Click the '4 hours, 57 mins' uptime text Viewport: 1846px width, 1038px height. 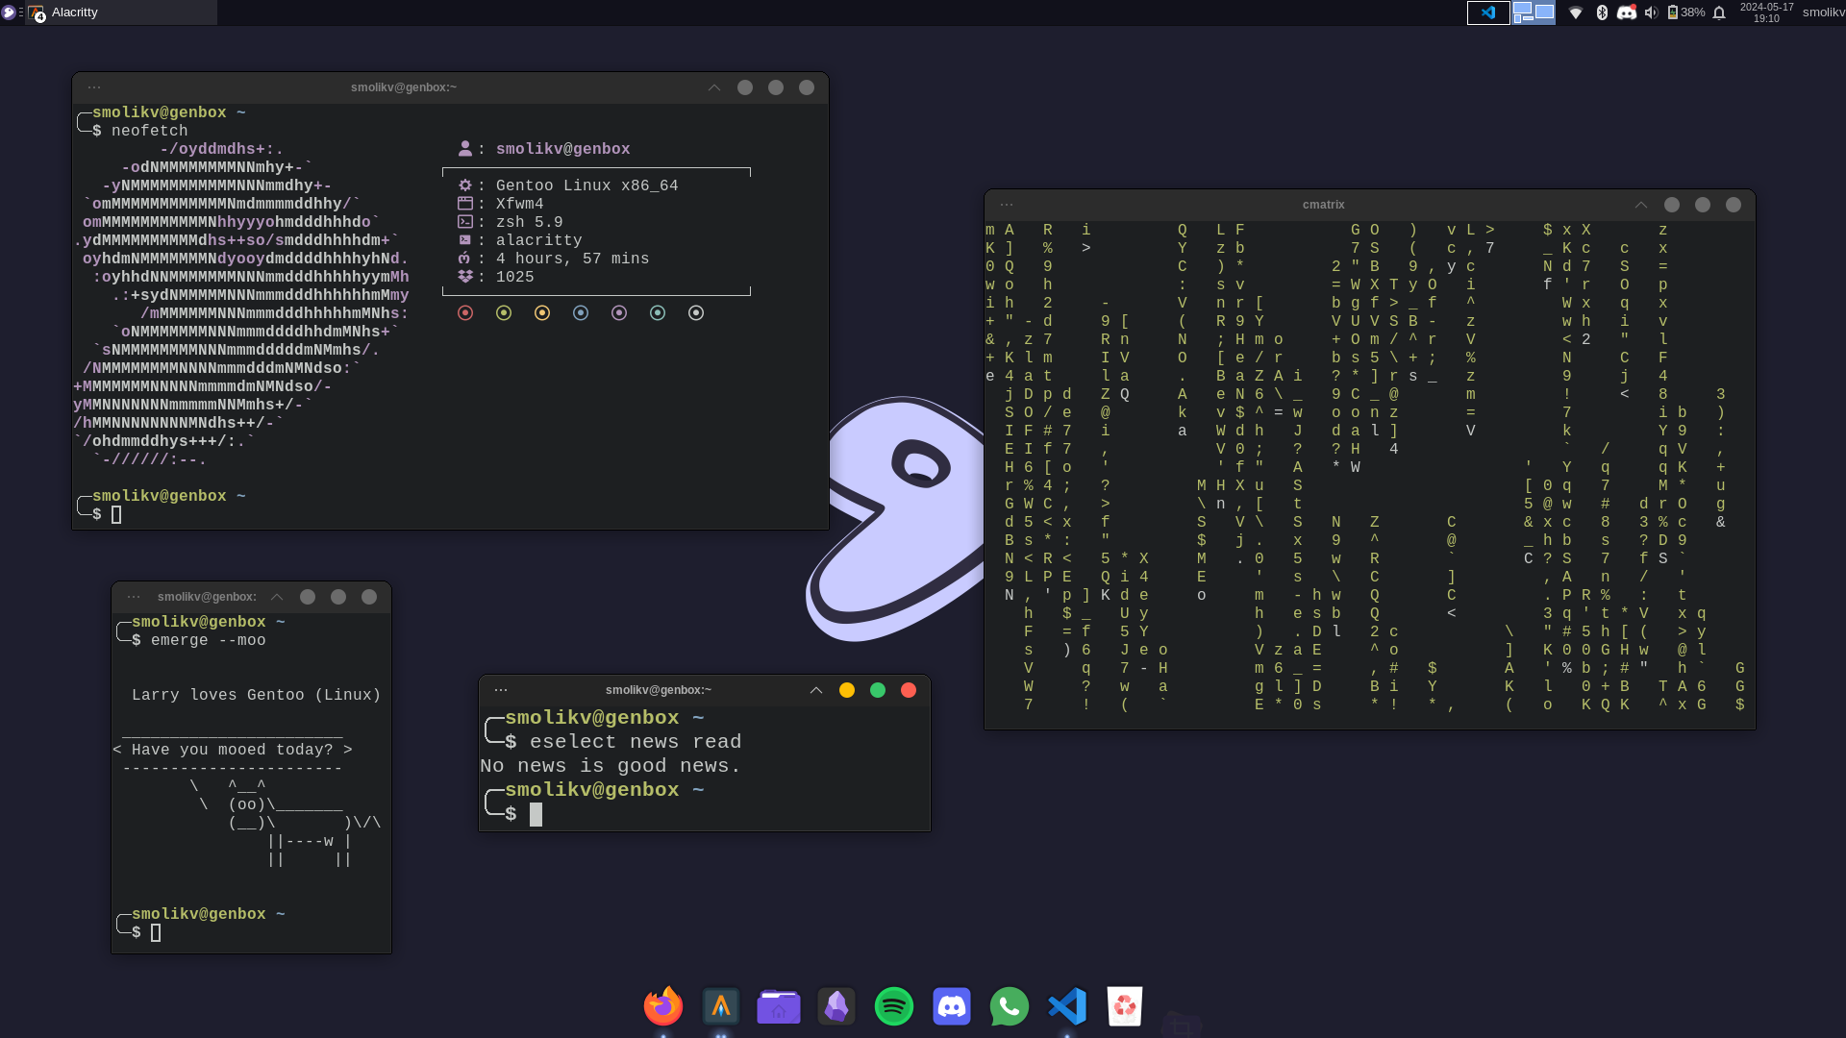(572, 259)
